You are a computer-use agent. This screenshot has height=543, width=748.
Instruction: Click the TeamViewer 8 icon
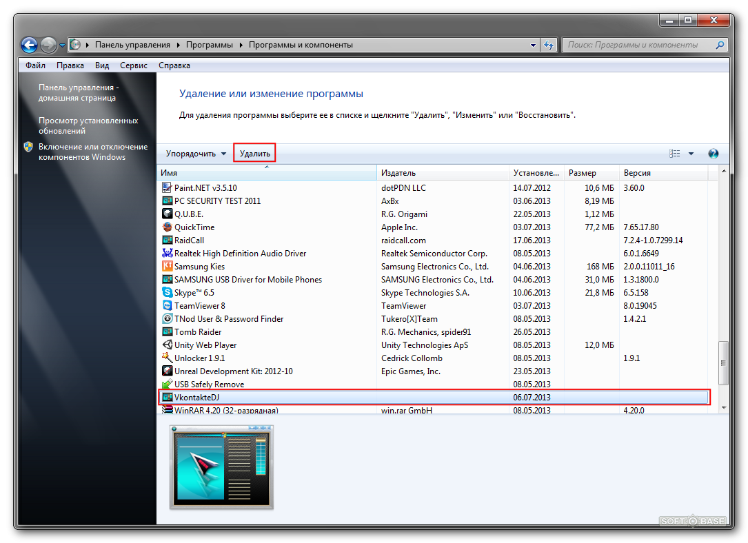[x=167, y=305]
